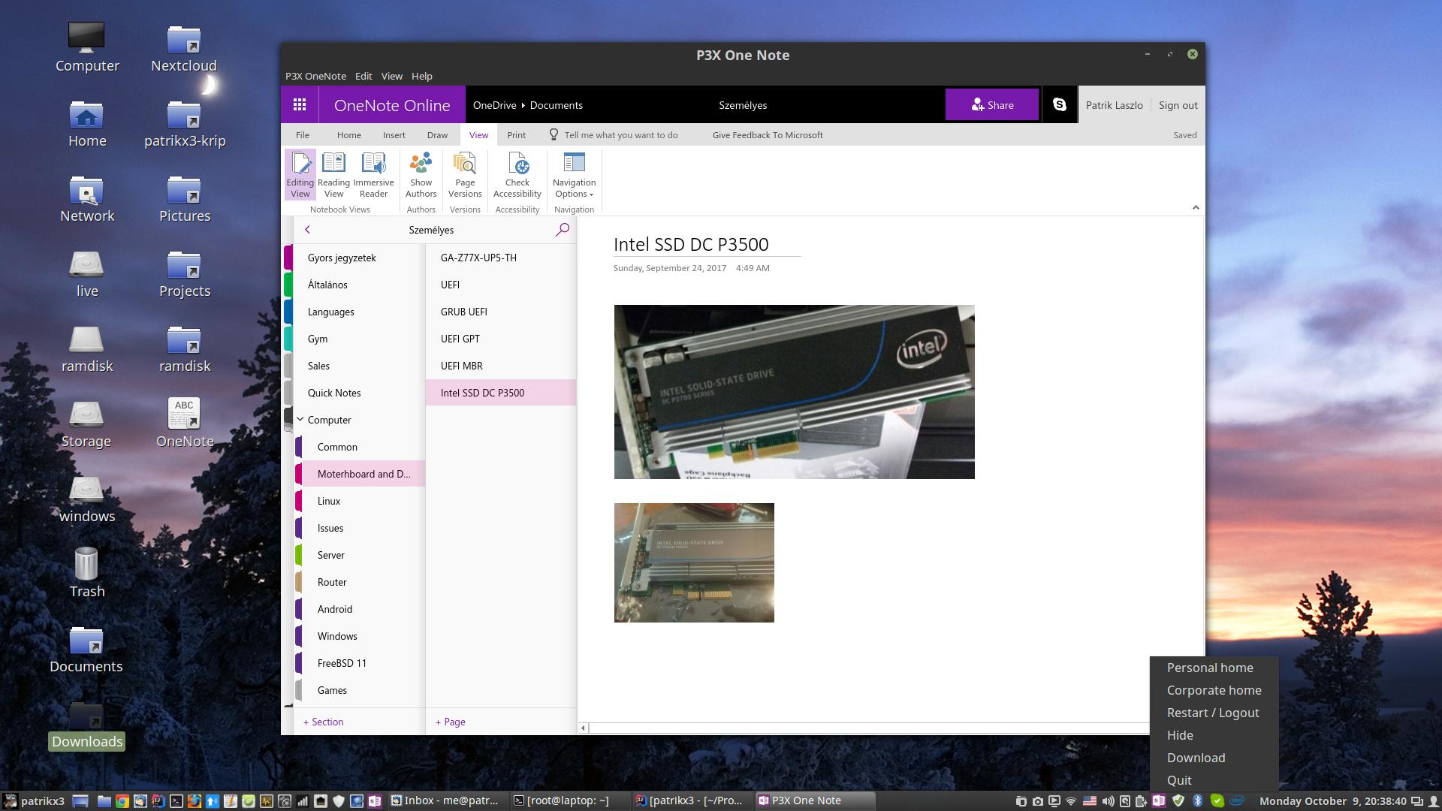Click the purple Share button
The height and width of the screenshot is (811, 1442).
pyautogui.click(x=991, y=105)
